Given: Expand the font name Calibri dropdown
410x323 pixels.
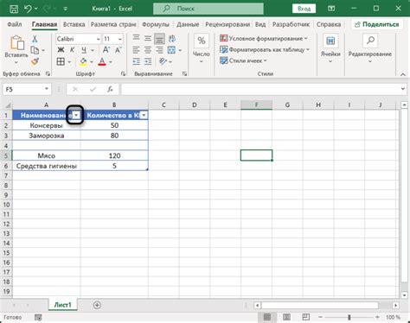Looking at the screenshot, I should (99, 39).
